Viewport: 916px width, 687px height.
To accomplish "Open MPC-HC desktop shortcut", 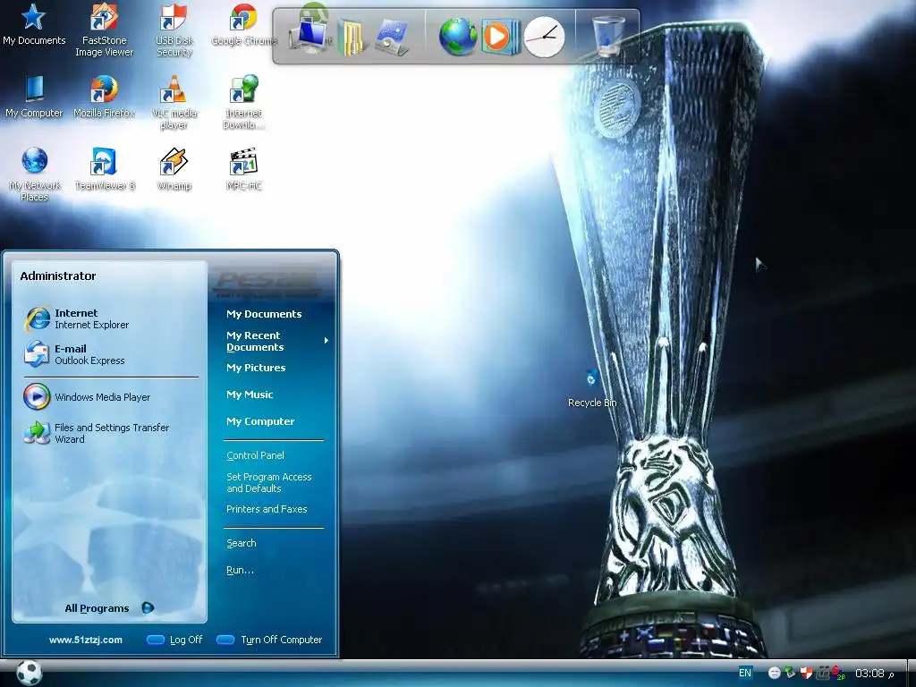I will (243, 169).
